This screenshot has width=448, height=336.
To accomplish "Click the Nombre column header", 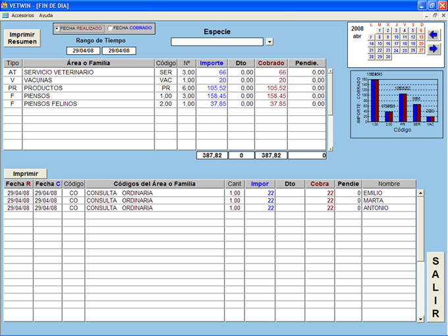I will click(389, 184).
